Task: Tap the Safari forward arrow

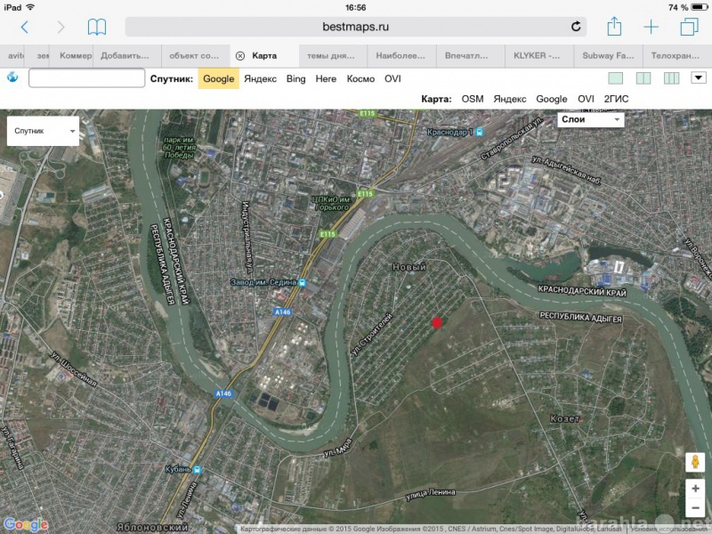Action: click(61, 27)
